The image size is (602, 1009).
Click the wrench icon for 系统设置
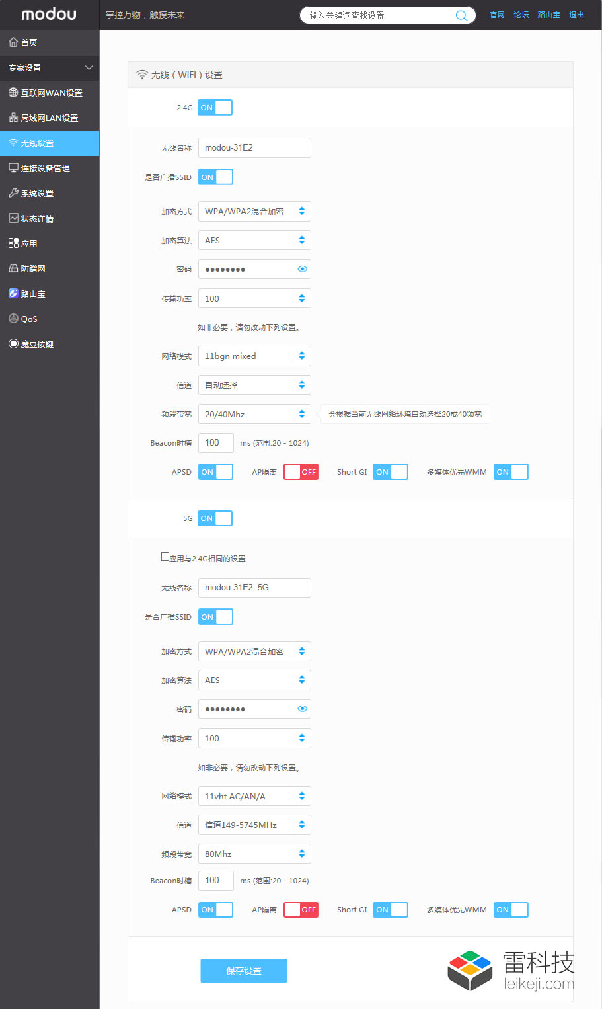pyautogui.click(x=13, y=193)
